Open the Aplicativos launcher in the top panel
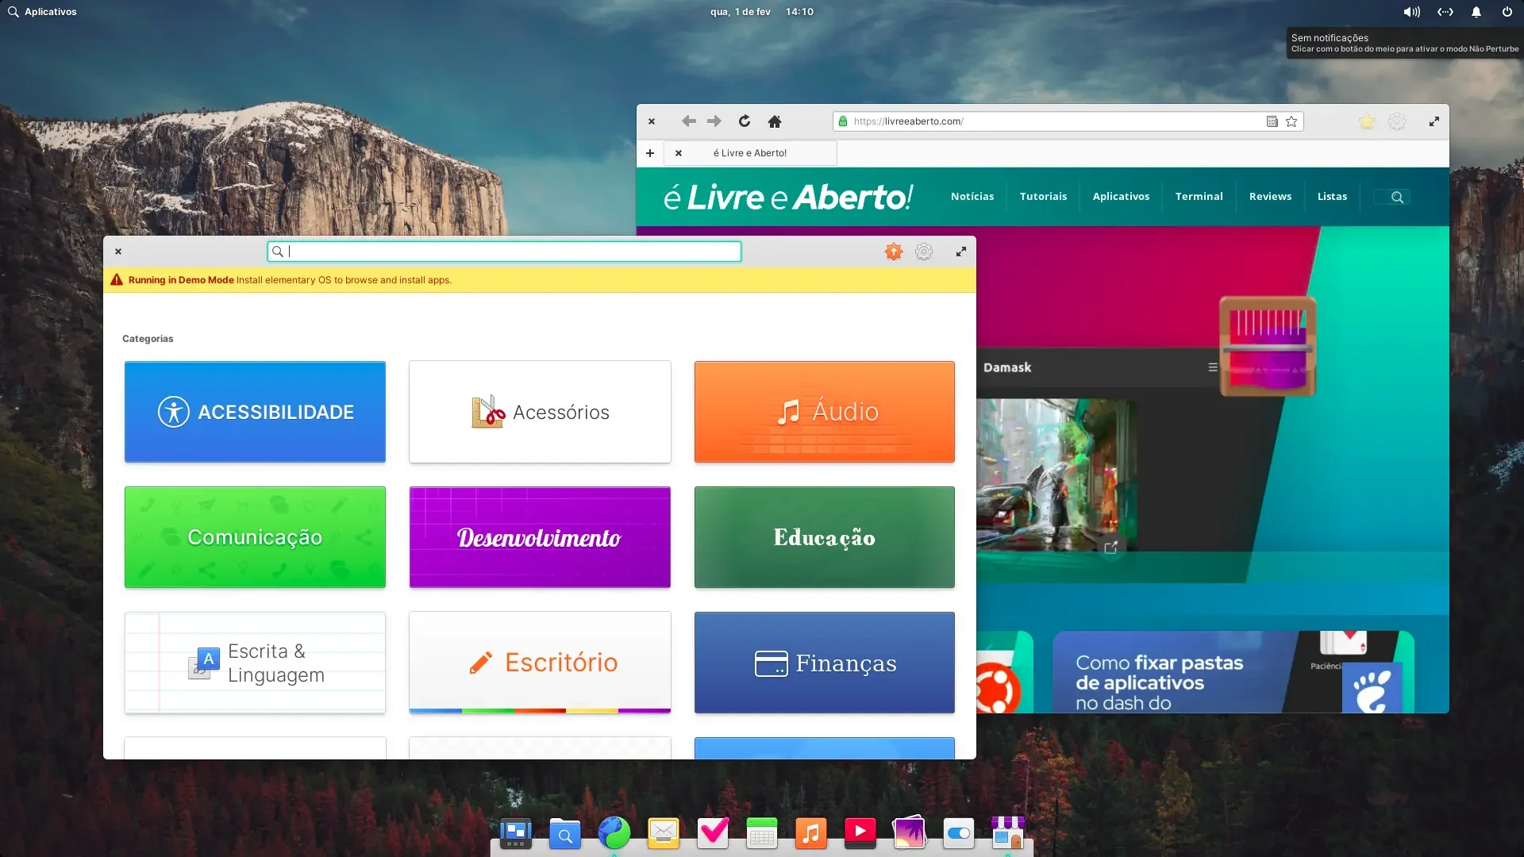Screen dimensions: 1524x857 click(x=42, y=12)
